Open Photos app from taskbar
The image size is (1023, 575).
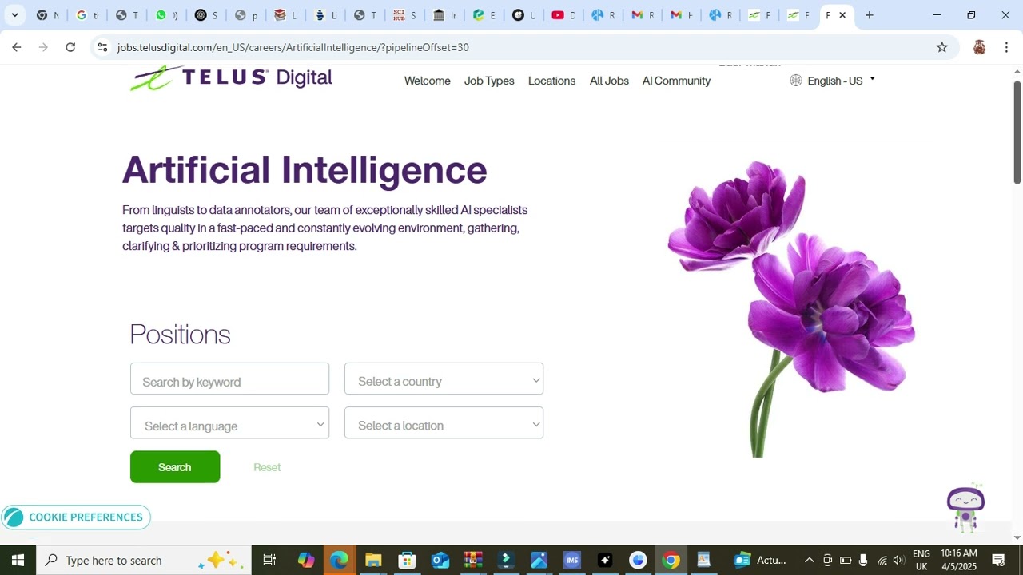tap(539, 560)
